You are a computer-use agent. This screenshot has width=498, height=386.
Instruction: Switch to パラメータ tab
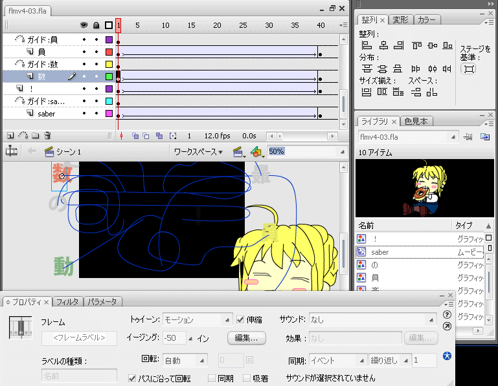click(102, 302)
